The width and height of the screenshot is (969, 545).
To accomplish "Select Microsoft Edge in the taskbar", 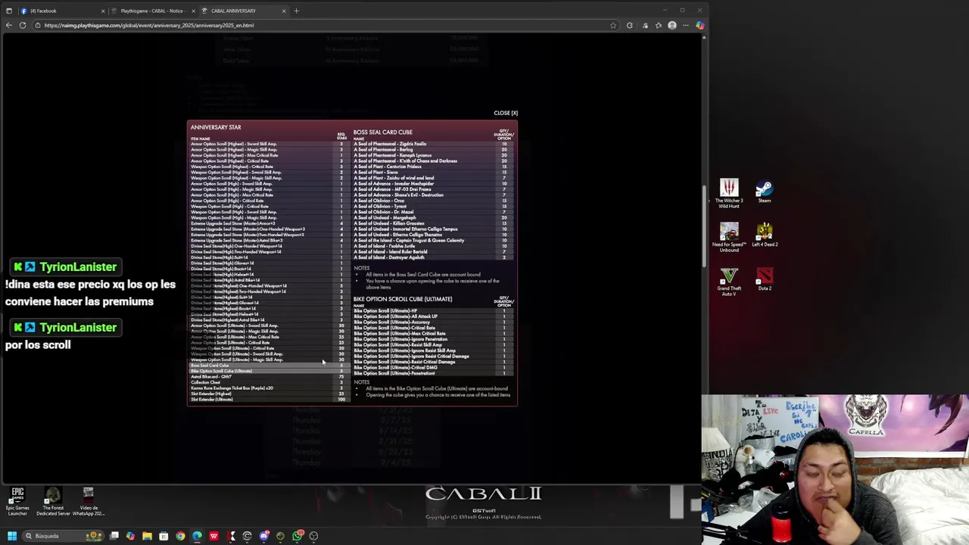I will (x=197, y=536).
